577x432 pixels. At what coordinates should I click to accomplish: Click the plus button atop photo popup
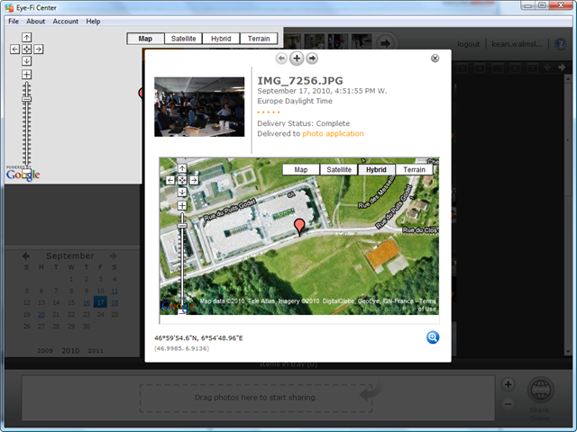coord(297,58)
